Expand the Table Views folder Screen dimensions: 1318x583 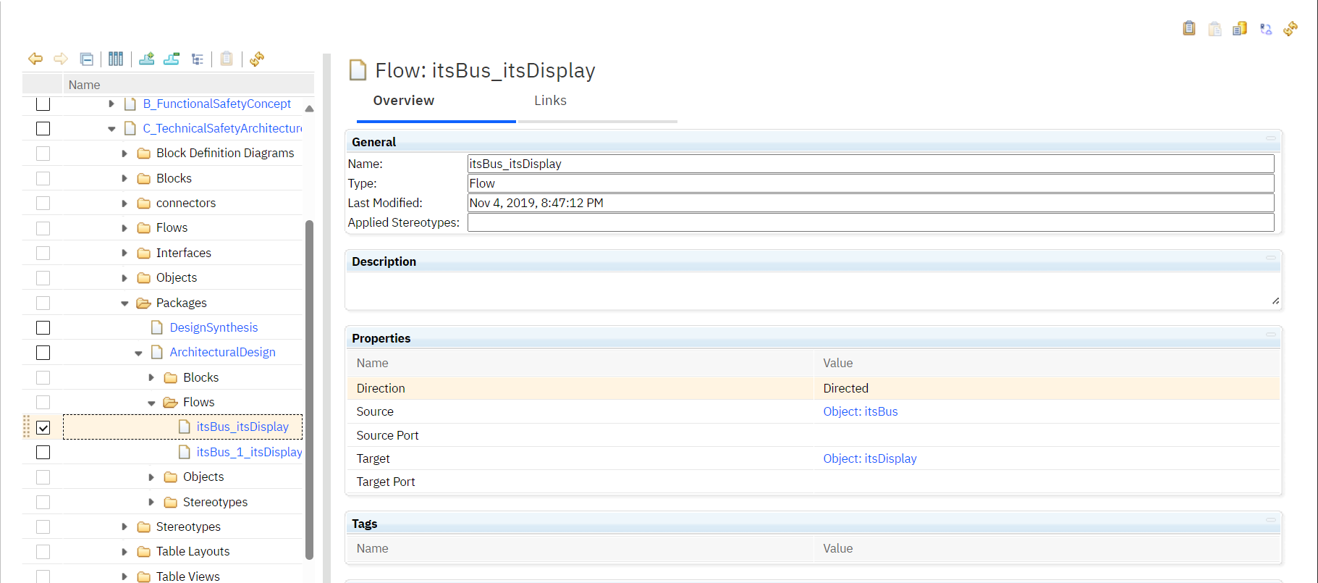[x=124, y=576]
